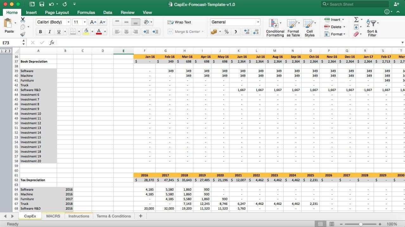This screenshot has height=227, width=405.
Task: Click the Redo arrow in title bar
Action: tap(65, 4)
